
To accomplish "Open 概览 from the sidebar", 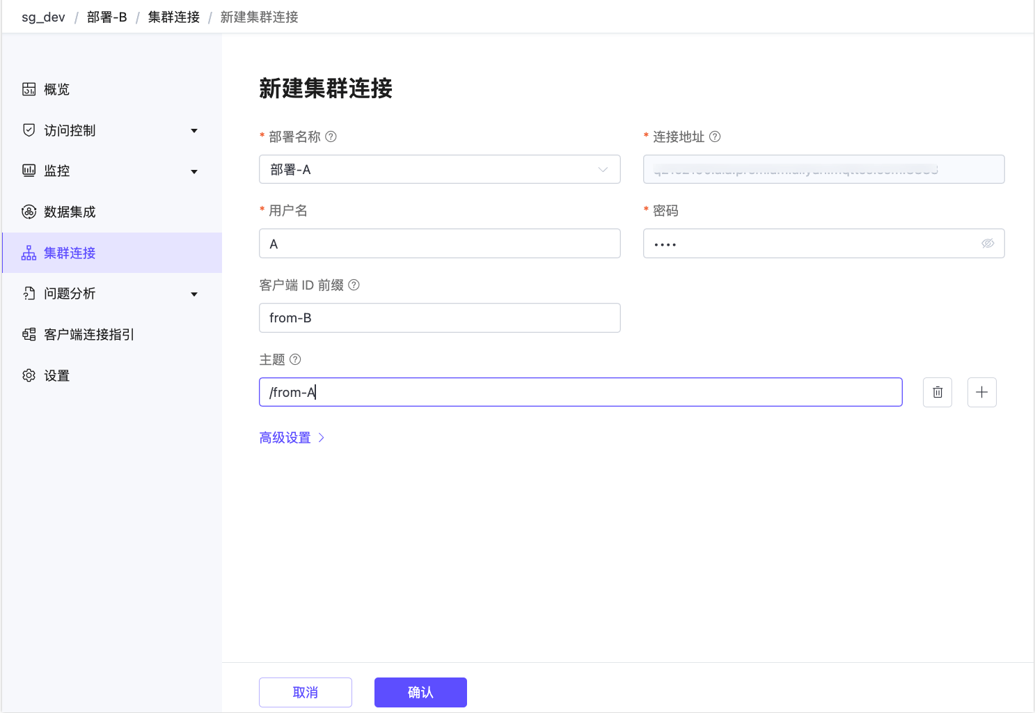I will (56, 89).
